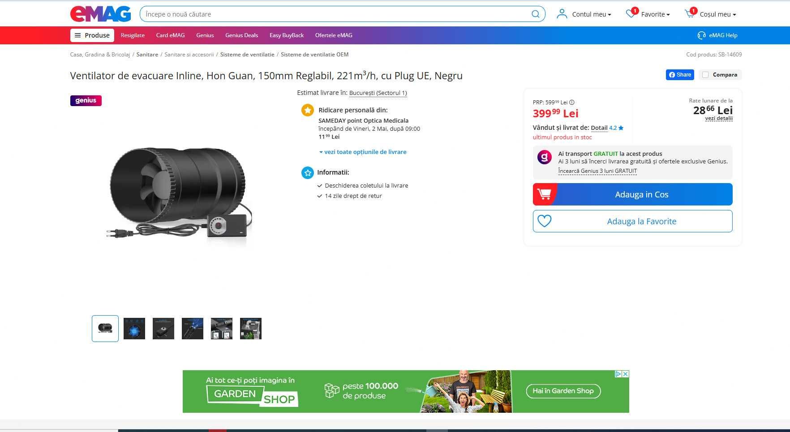This screenshot has height=432, width=790.
Task: Change delivery location Bucuresti (Sectorul 1)
Action: coord(378,93)
